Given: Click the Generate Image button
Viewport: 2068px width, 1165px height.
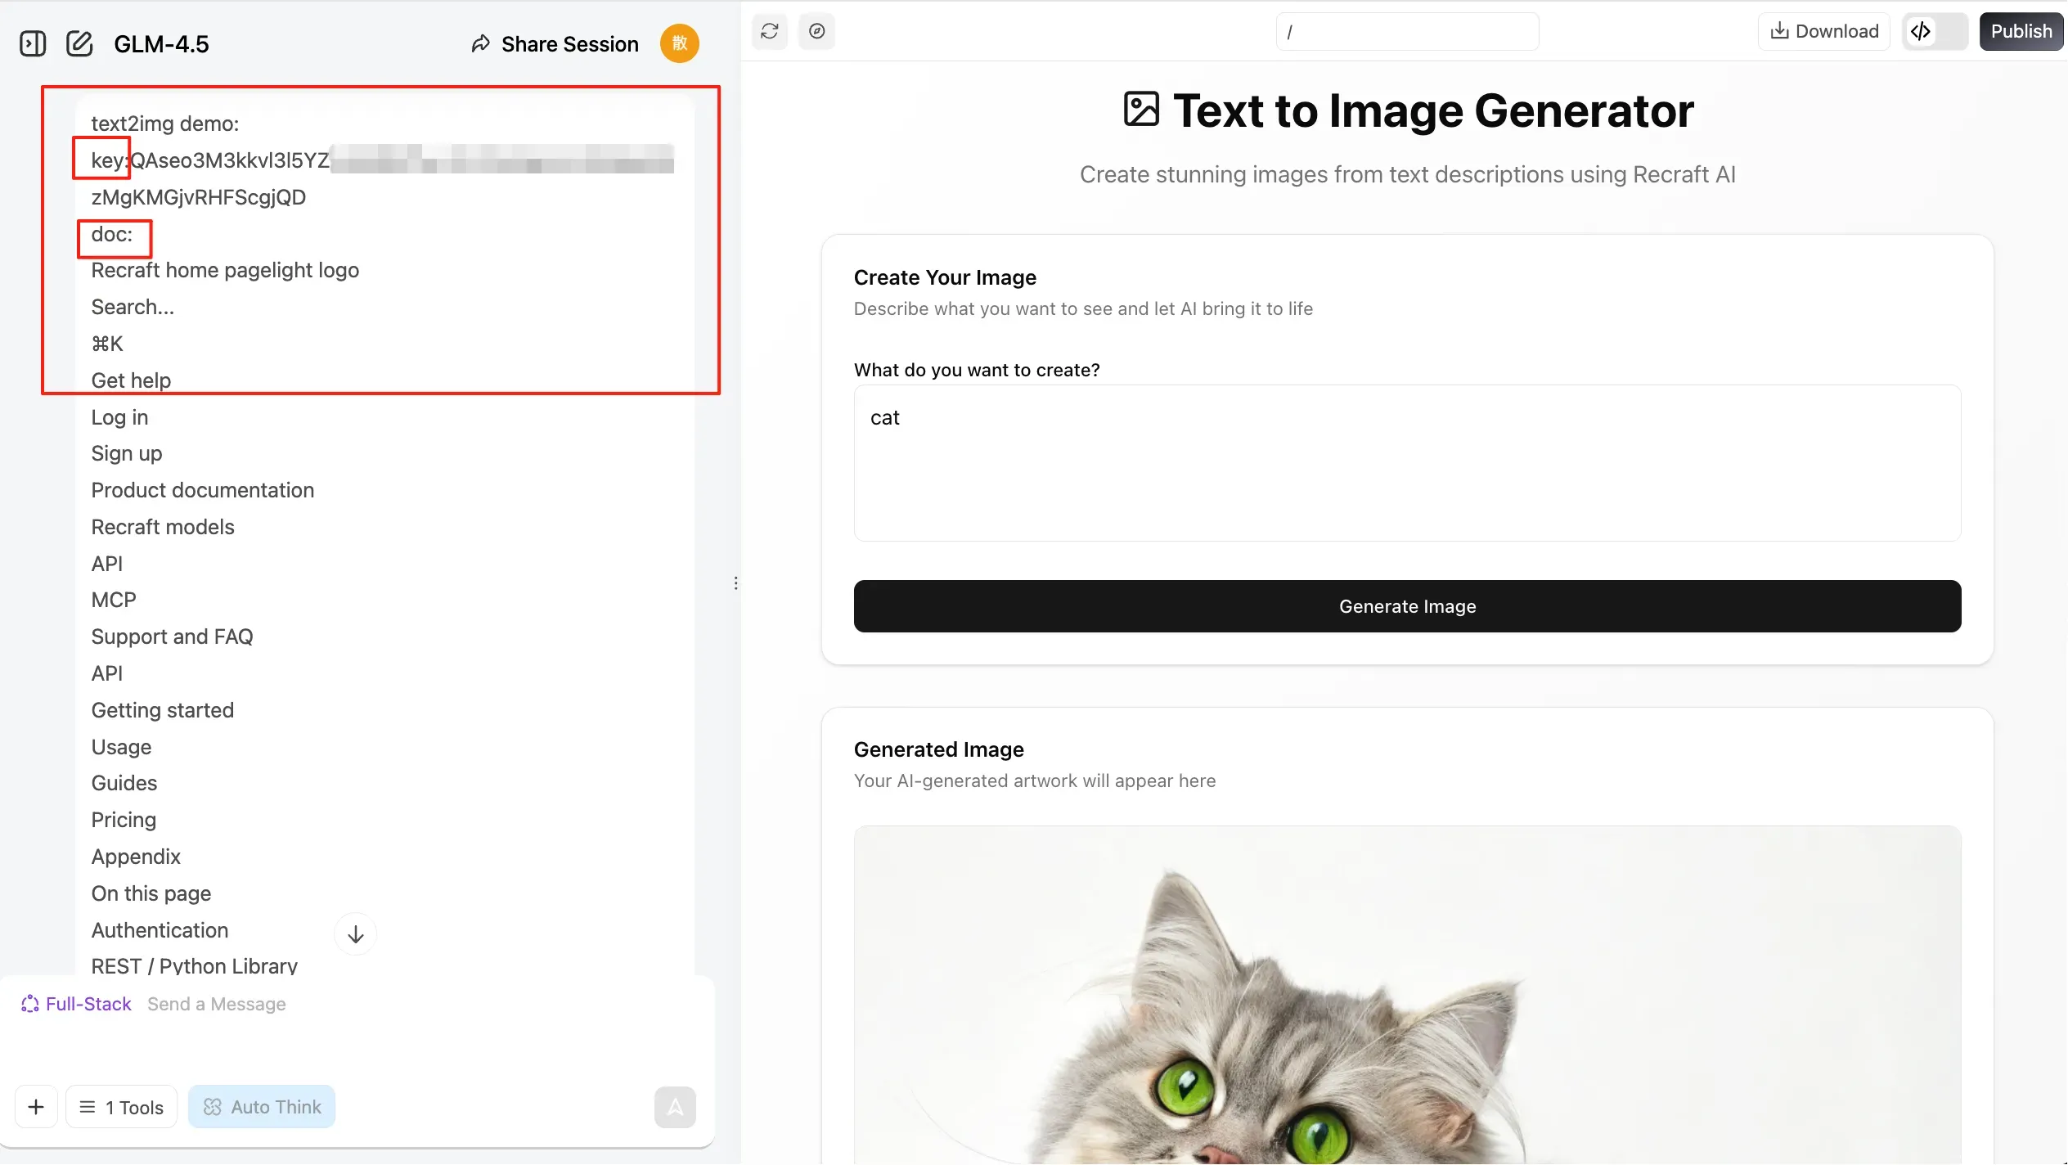Looking at the screenshot, I should tap(1407, 606).
